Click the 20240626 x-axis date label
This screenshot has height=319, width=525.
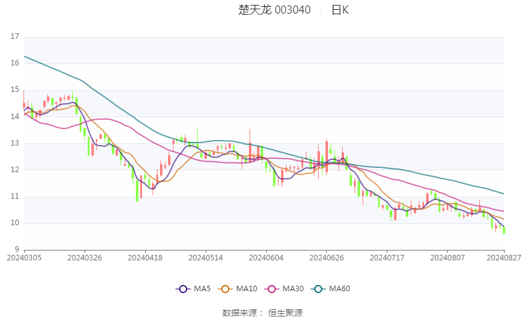point(327,258)
